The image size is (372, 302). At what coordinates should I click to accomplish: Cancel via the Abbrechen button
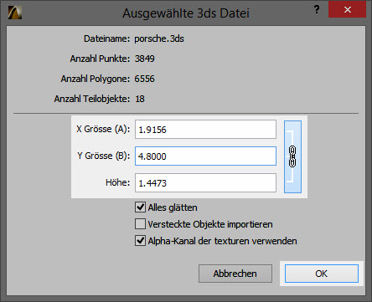[x=235, y=274]
